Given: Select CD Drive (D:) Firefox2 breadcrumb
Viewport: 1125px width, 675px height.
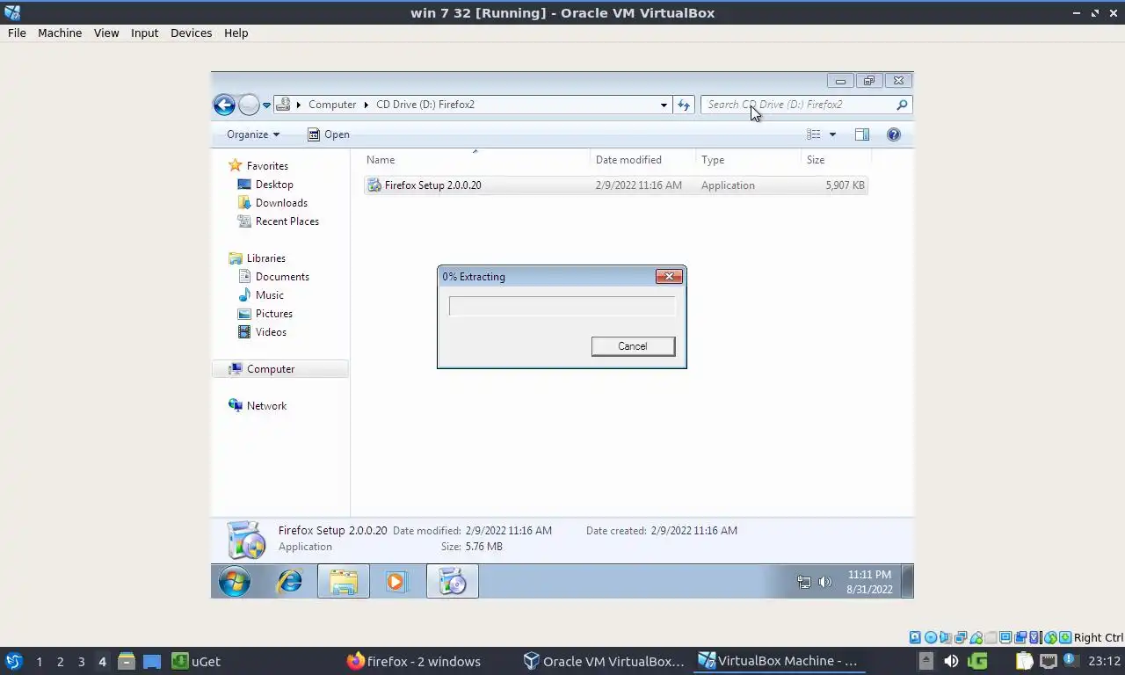Looking at the screenshot, I should (425, 105).
